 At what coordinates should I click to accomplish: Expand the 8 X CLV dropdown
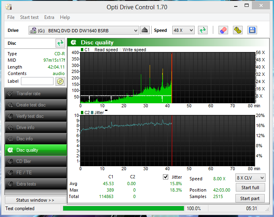coord(262,178)
